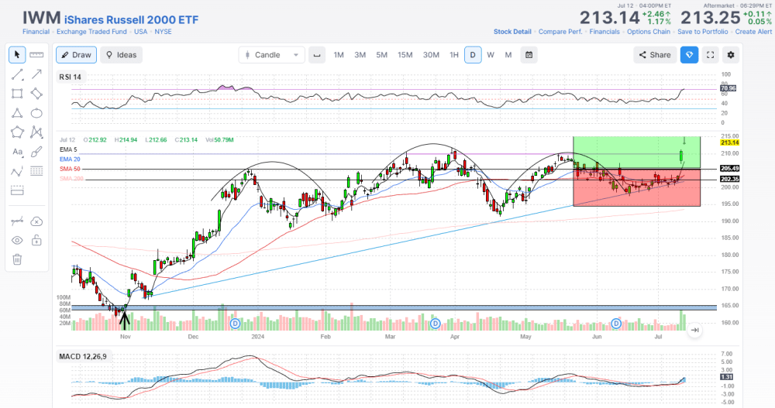Image resolution: width=775 pixels, height=408 pixels.
Task: Click the trash icon to delete drawings
Action: point(17,259)
